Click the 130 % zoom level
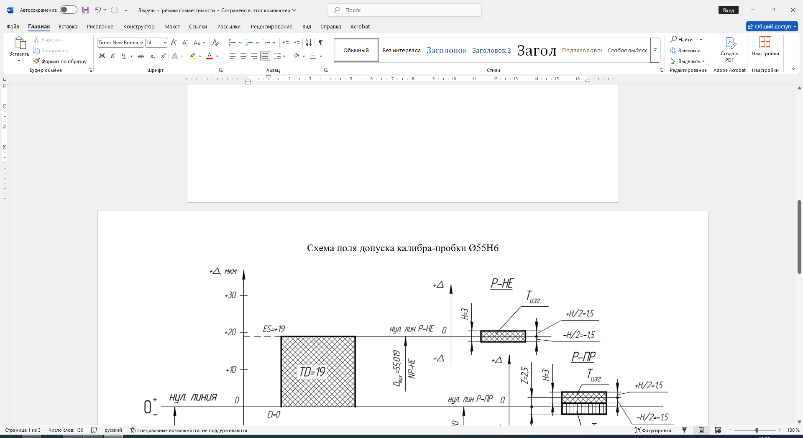The height and width of the screenshot is (438, 803). [793, 430]
